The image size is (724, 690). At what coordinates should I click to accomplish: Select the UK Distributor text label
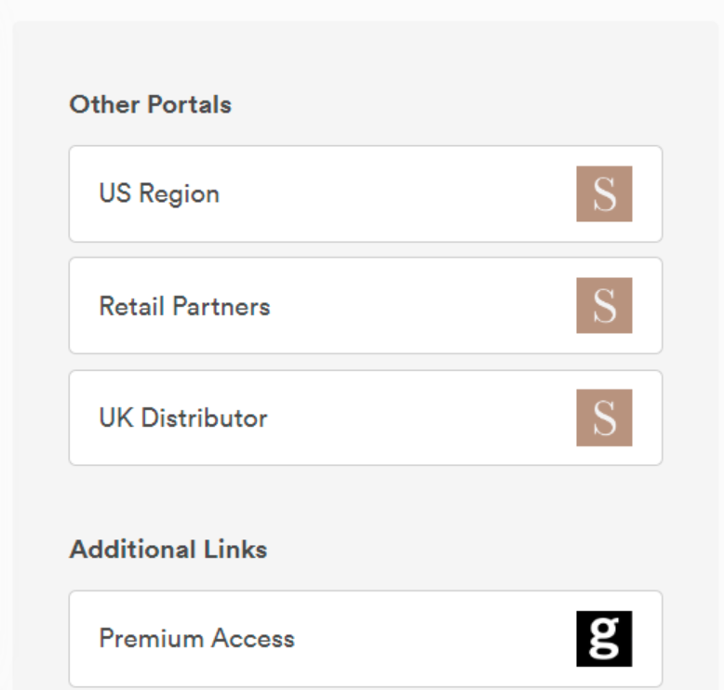point(183,418)
